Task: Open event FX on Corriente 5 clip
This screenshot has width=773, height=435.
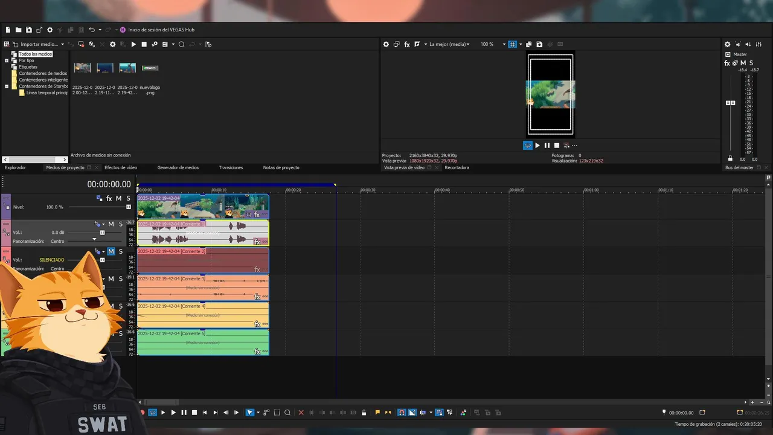Action: 257,352
